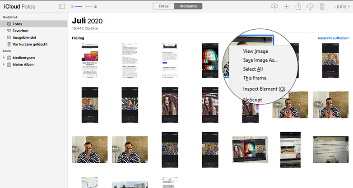Expand the Medientypen folder
353x188 pixels.
[x=5, y=58]
